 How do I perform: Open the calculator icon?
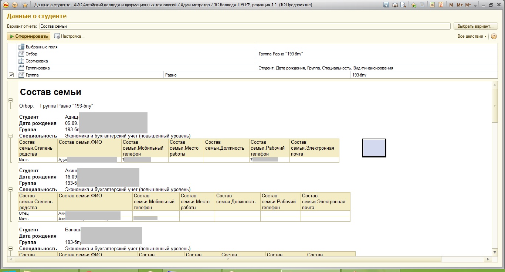click(x=433, y=5)
